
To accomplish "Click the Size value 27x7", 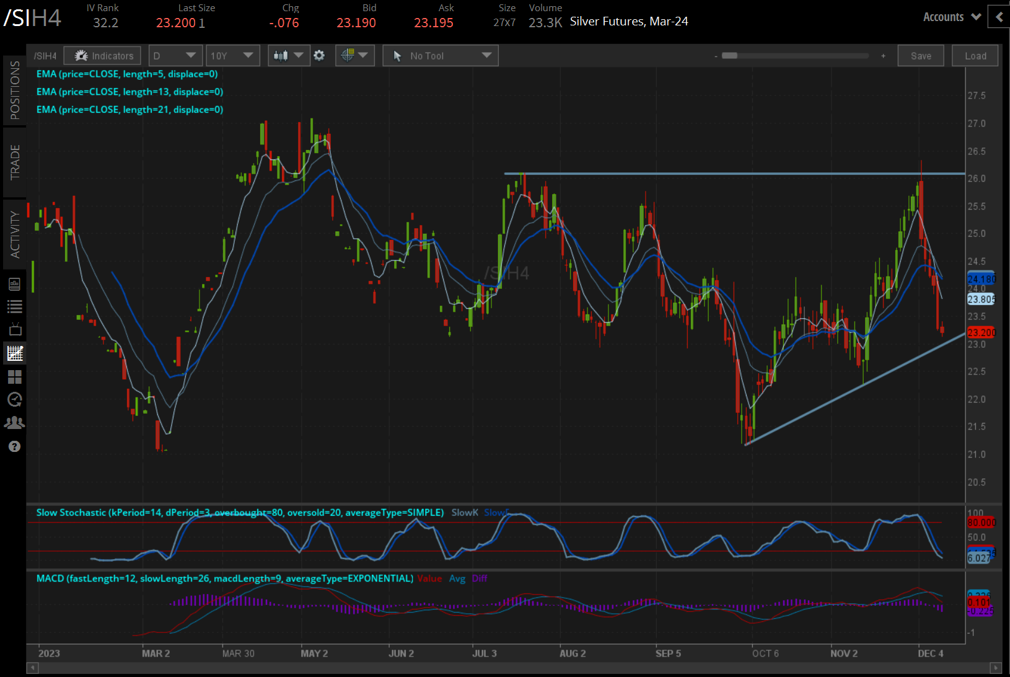I will 504,23.
